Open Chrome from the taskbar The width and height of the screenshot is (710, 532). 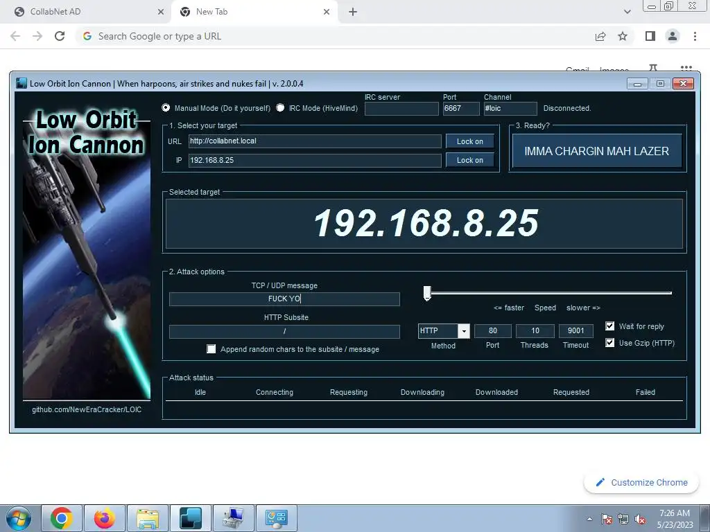click(62, 518)
